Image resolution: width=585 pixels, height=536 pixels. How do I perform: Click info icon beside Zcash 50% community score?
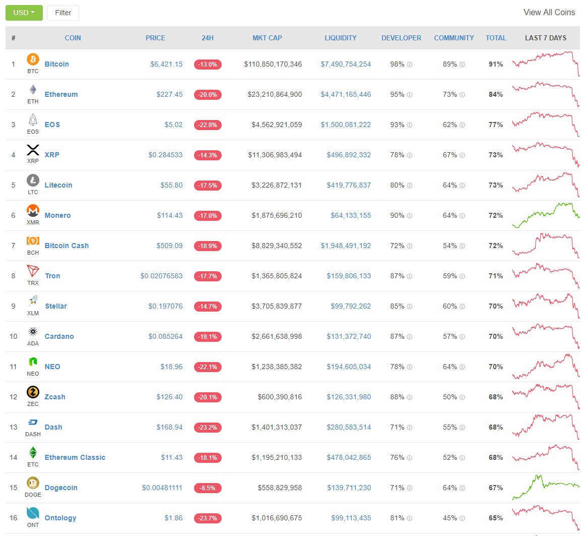[x=462, y=397]
